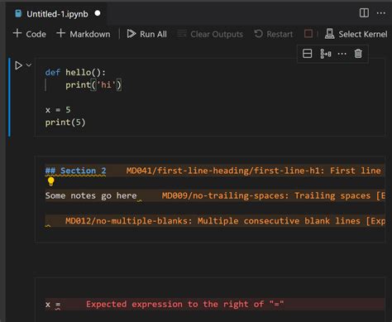Image resolution: width=392 pixels, height=322 pixels.
Task: Open the split editor layout icon
Action: click(x=364, y=13)
